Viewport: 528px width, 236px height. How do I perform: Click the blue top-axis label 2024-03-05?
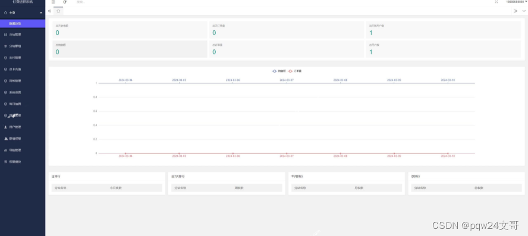pyautogui.click(x=179, y=80)
